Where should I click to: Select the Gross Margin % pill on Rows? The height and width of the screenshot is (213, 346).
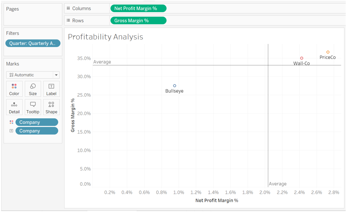click(x=138, y=20)
